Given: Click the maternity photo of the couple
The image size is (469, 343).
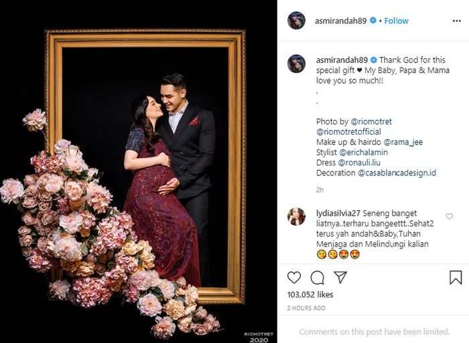Looking at the screenshot, I should click(x=139, y=171).
